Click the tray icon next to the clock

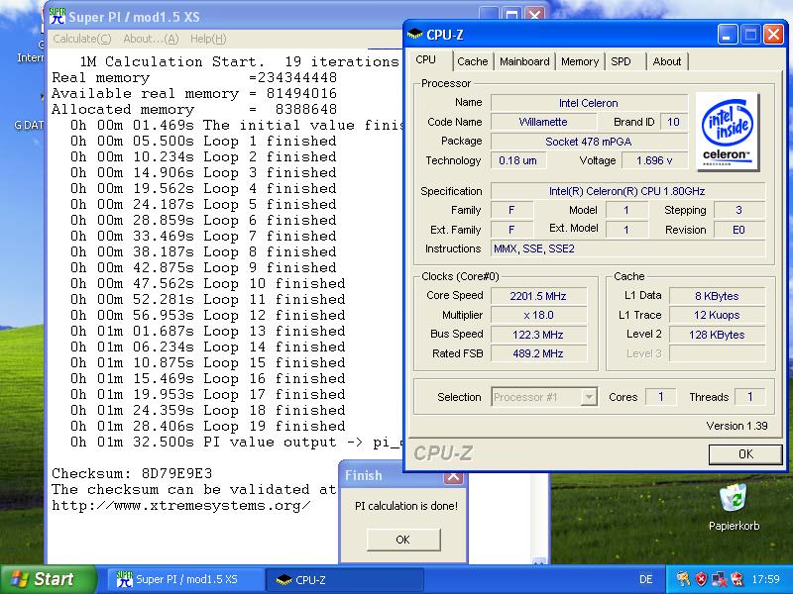coord(736,579)
